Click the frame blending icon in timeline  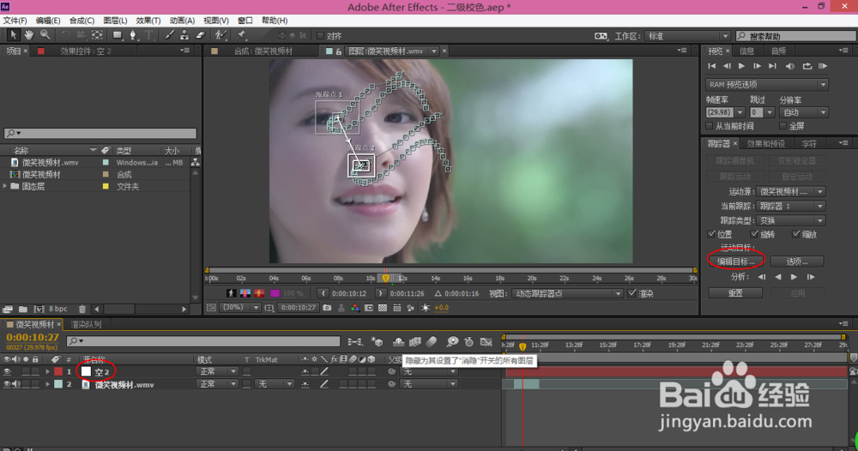[x=415, y=341]
